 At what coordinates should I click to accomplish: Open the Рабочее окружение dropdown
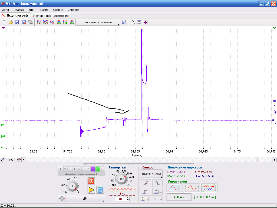coord(98,22)
